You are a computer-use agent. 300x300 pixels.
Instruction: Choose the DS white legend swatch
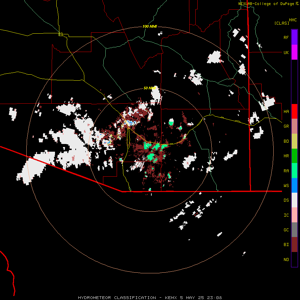pos(294,200)
